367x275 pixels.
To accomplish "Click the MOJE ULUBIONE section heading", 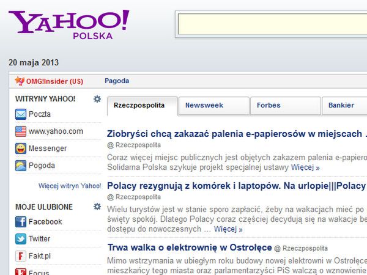I will (x=44, y=207).
